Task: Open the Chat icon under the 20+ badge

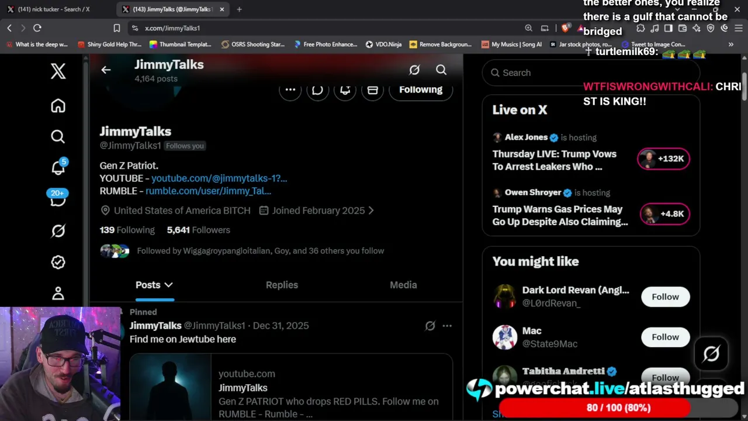Action: [x=58, y=201]
